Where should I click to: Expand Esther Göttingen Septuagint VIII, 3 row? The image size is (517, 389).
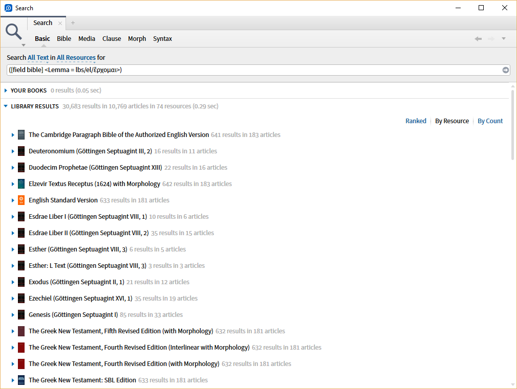point(12,249)
